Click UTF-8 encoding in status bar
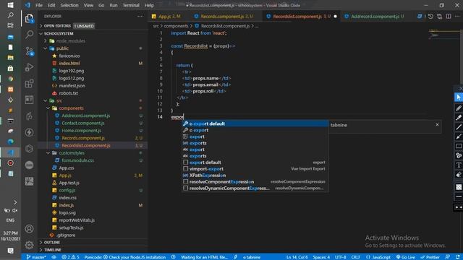463x260 pixels. 340,257
